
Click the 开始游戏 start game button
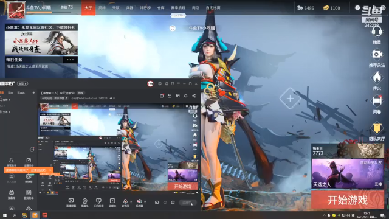click(x=348, y=200)
